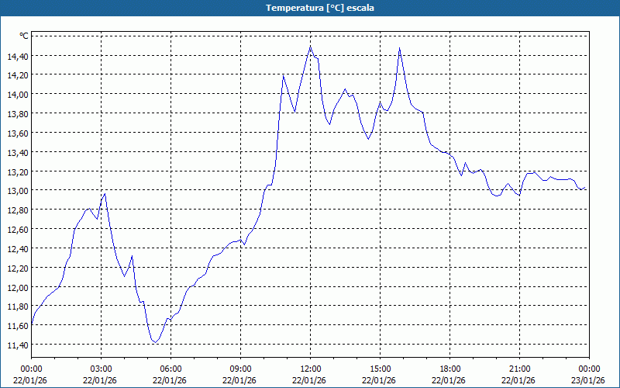
Task: Click the 15:00 x-axis time label
Action: (380, 369)
